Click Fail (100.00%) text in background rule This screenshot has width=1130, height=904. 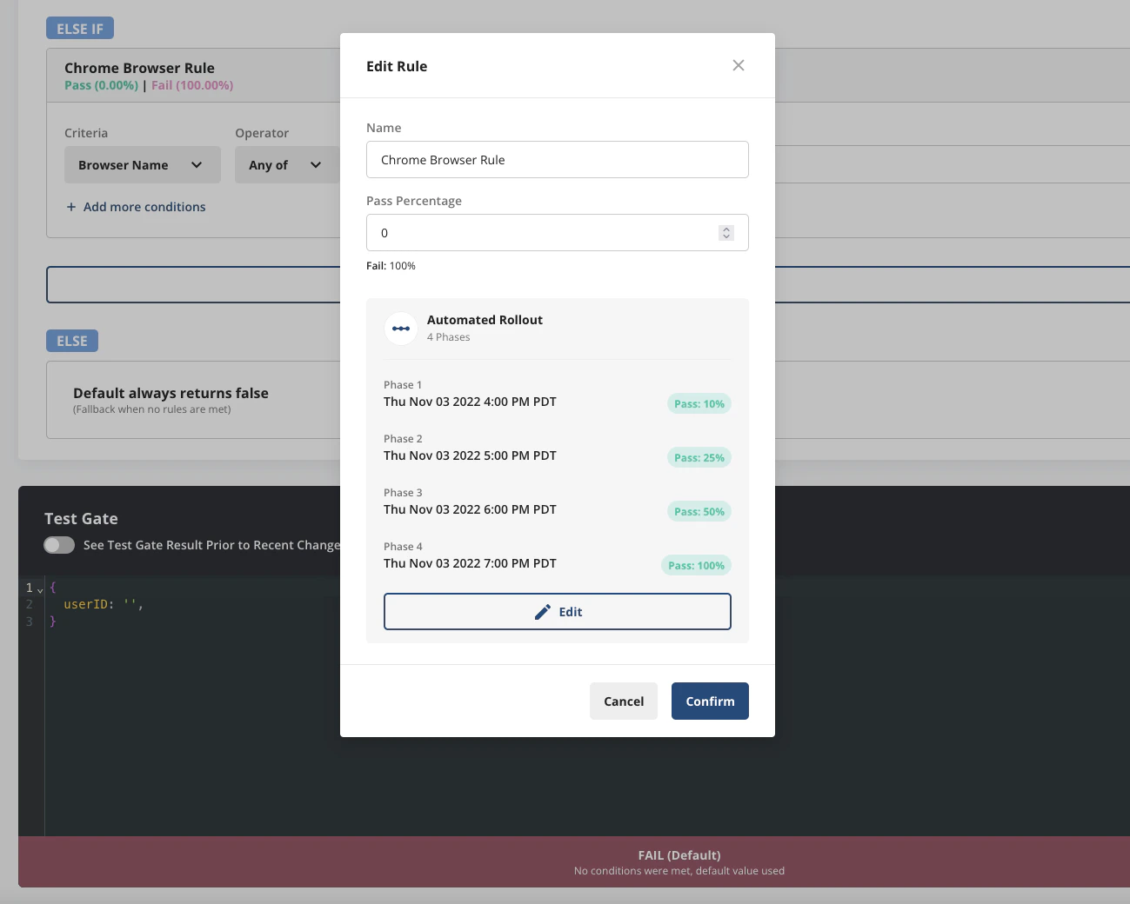click(192, 85)
